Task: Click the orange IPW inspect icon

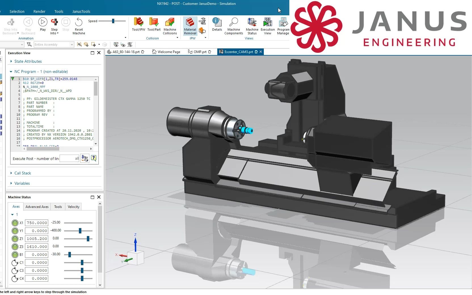Action: pos(202,30)
